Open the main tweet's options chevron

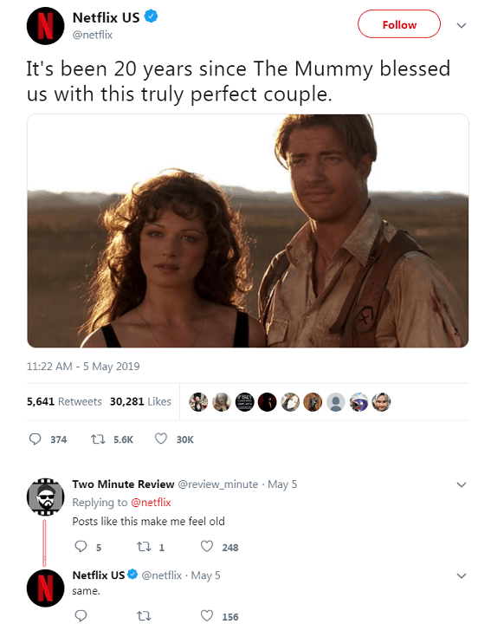(462, 25)
